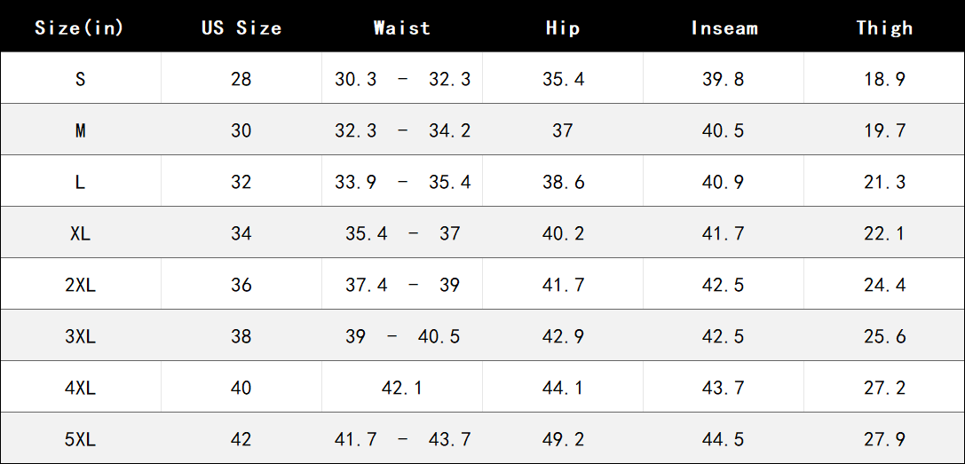The width and height of the screenshot is (965, 464).
Task: Click the S size row label
Action: (80, 79)
